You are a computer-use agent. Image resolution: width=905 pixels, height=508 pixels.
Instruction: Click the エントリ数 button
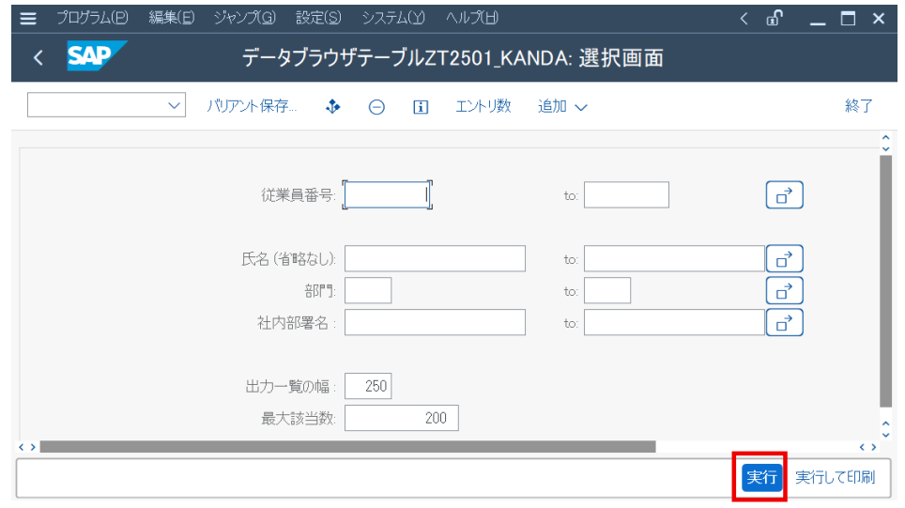pyautogui.click(x=483, y=106)
